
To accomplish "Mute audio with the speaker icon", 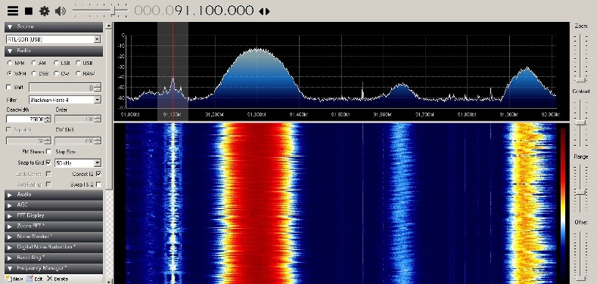I will coord(61,11).
